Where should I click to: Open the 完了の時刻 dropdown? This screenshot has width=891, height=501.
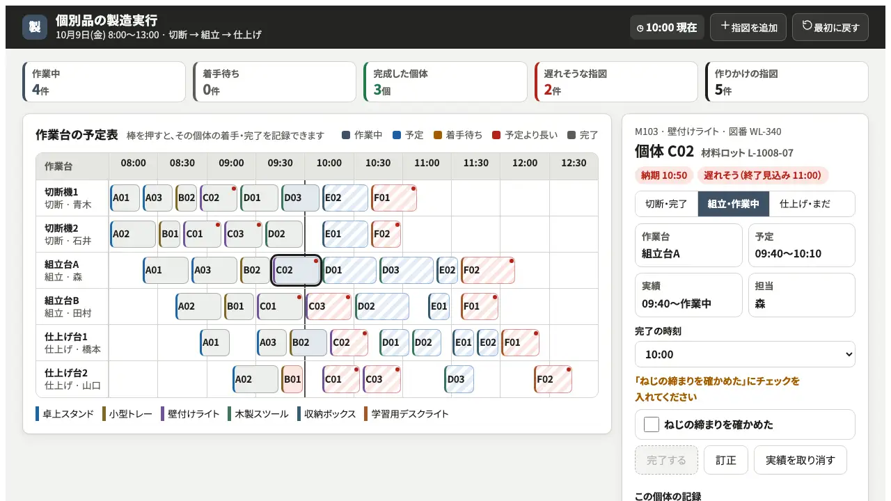(745, 354)
